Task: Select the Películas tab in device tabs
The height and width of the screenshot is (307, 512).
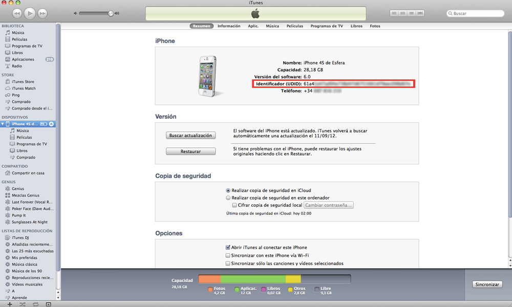Action: (295, 26)
